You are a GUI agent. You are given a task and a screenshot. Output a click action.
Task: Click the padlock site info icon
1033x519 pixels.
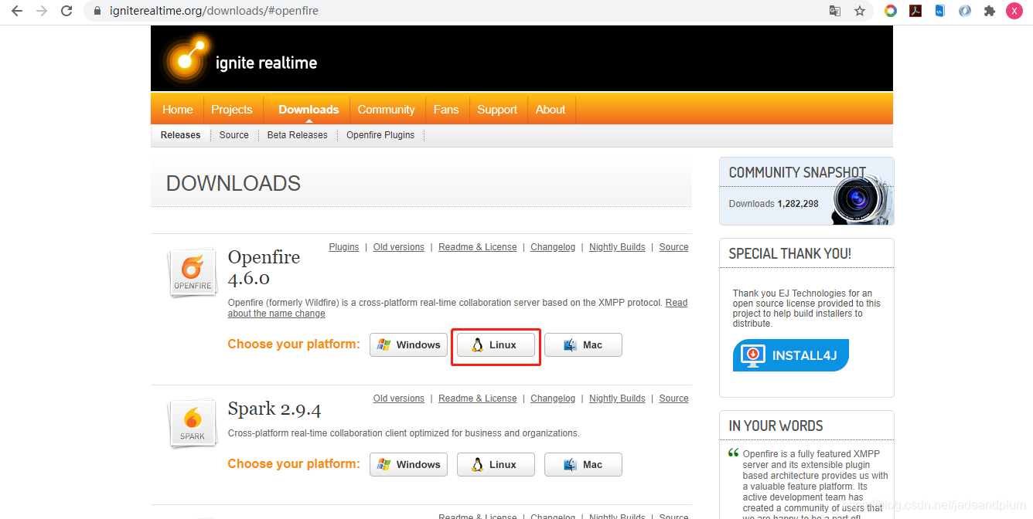coord(97,12)
